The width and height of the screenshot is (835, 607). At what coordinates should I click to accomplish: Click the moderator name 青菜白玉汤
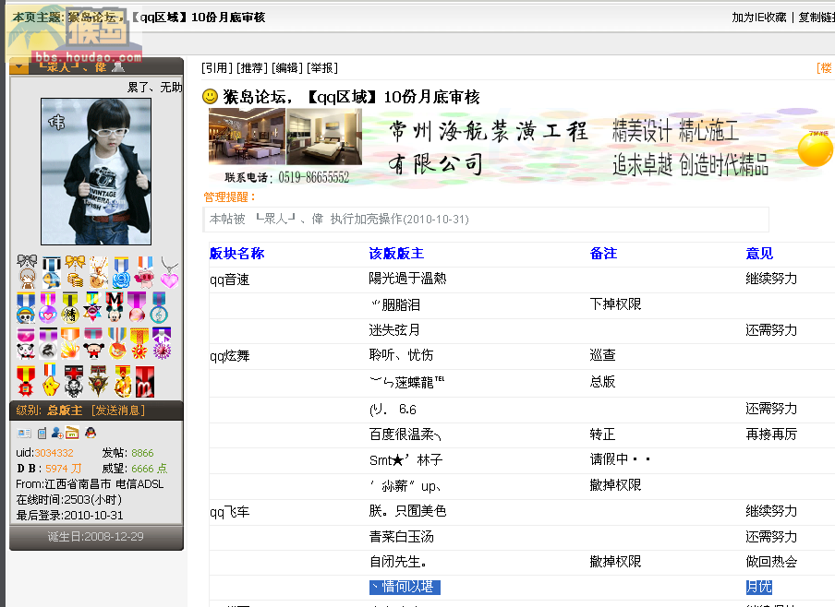pos(402,537)
